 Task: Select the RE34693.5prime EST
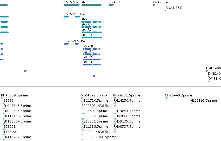pos(95,111)
